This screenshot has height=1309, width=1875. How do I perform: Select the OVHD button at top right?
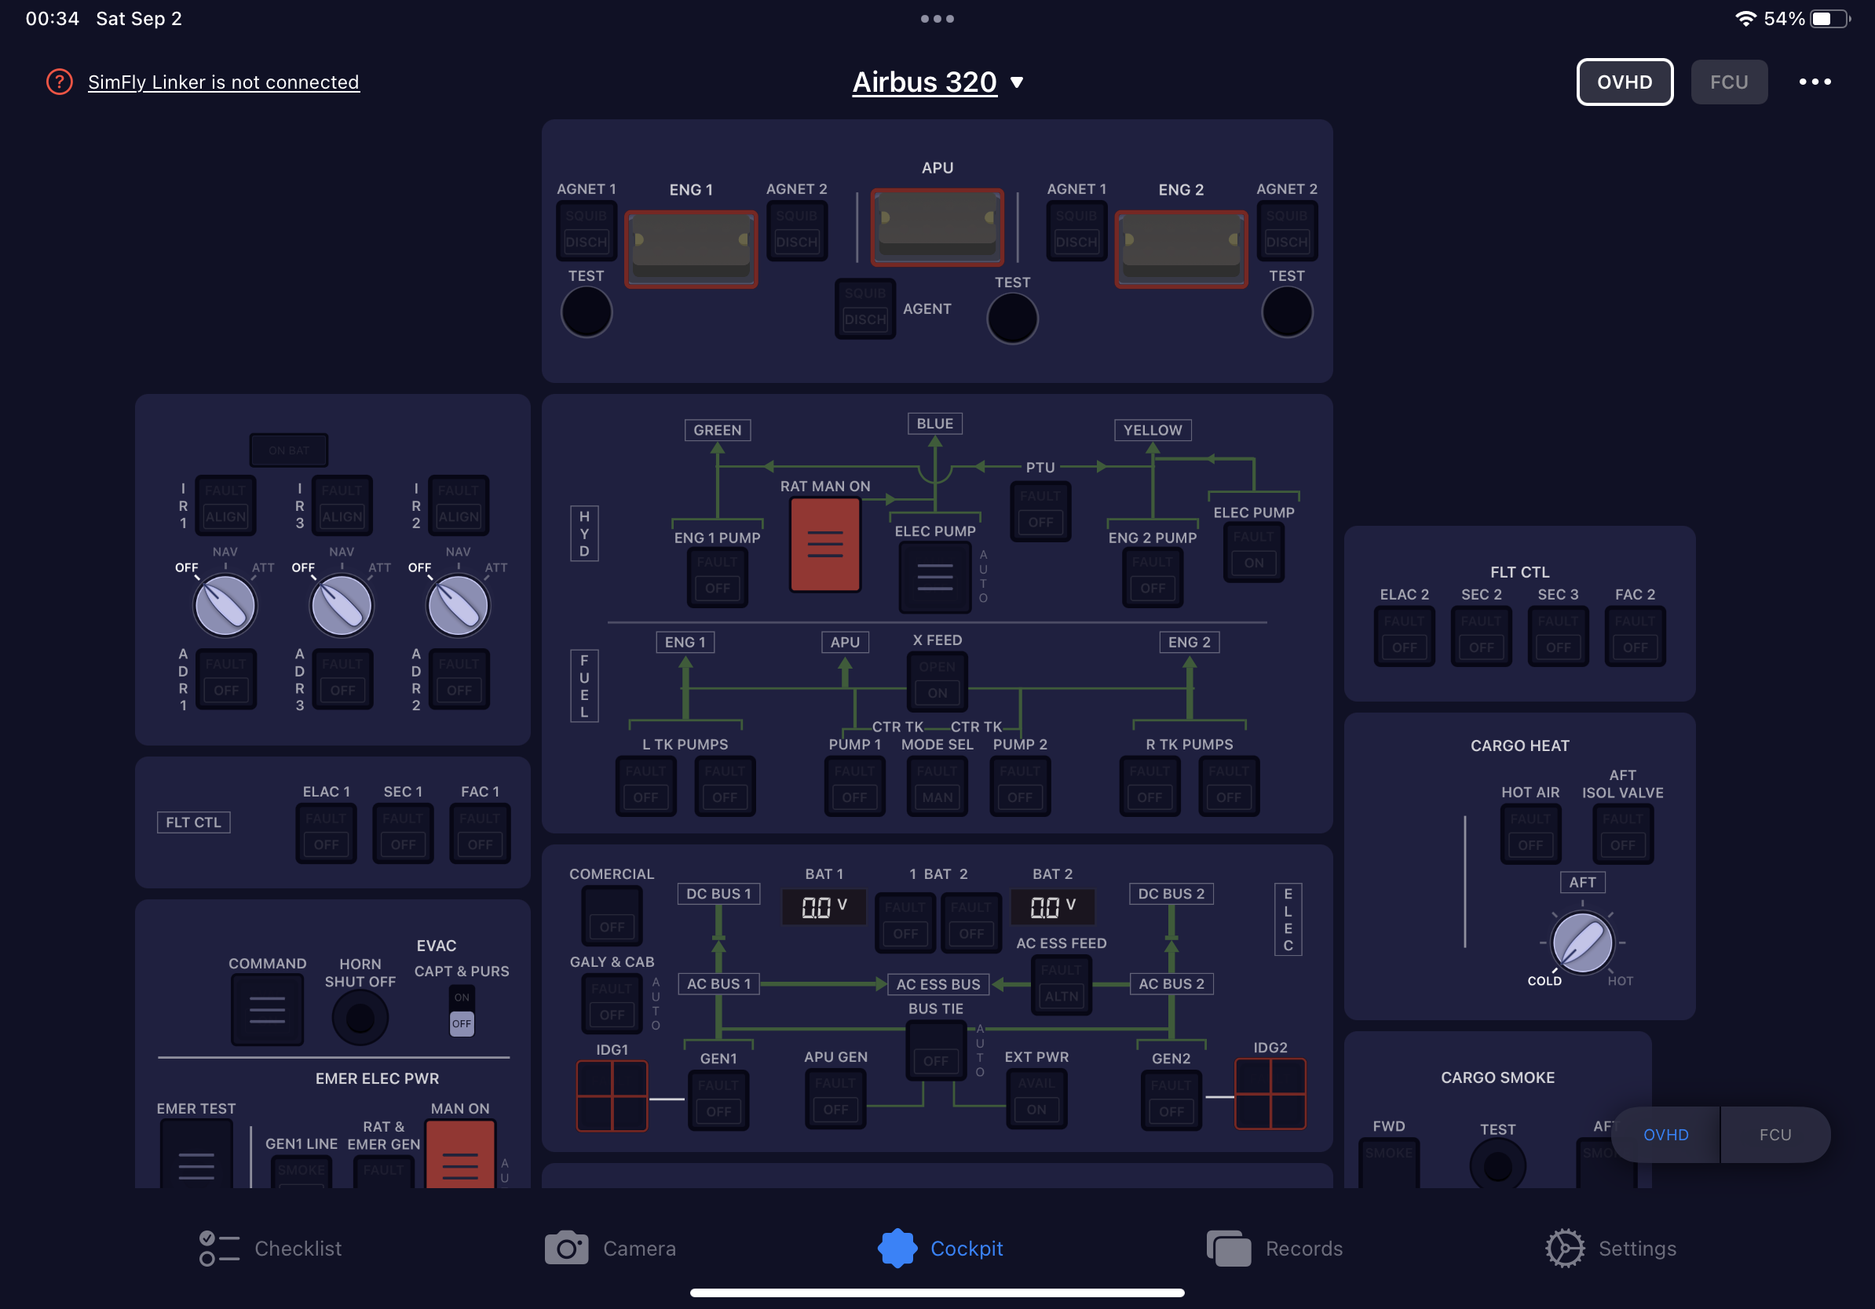click(x=1625, y=82)
